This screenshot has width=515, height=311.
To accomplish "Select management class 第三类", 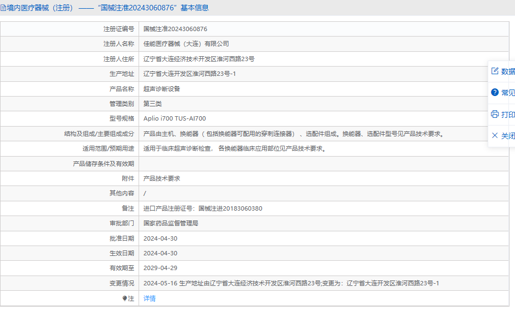I will [152, 104].
